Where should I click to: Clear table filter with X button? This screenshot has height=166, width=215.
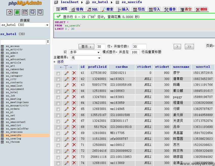[48, 42]
